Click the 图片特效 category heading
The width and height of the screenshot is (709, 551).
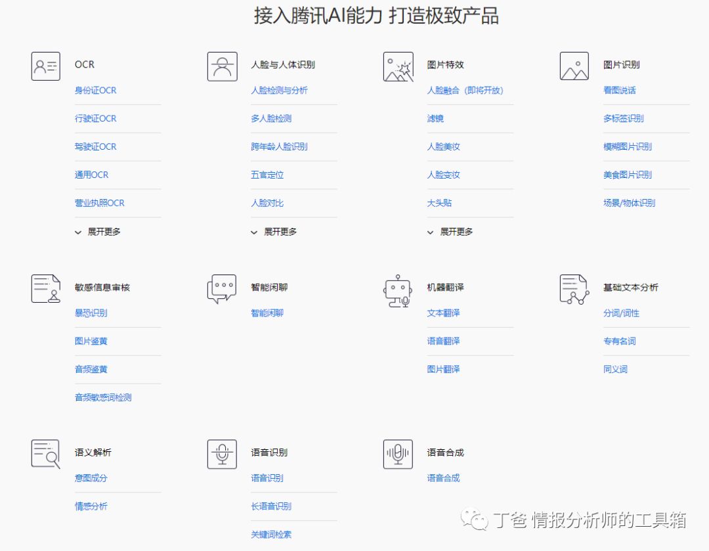coord(445,65)
